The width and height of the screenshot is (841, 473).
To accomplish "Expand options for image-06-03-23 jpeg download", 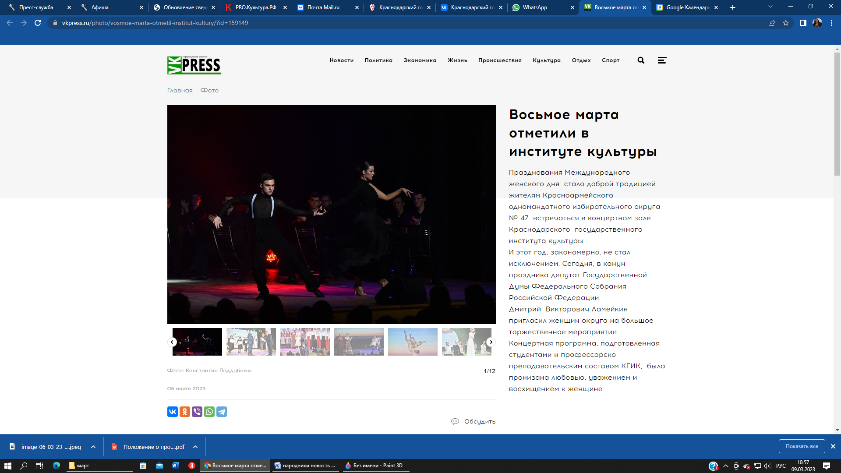I will point(93,447).
